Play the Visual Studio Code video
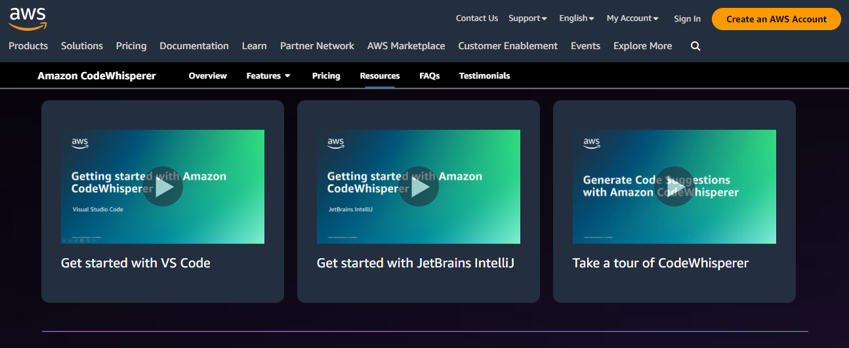849x348 pixels. point(163,187)
